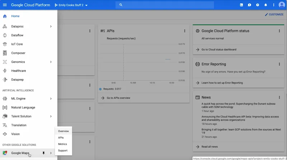Image resolution: width=287 pixels, height=160 pixels.
Task: Expand the Talent Solution submenu arrow
Action: (x=51, y=116)
